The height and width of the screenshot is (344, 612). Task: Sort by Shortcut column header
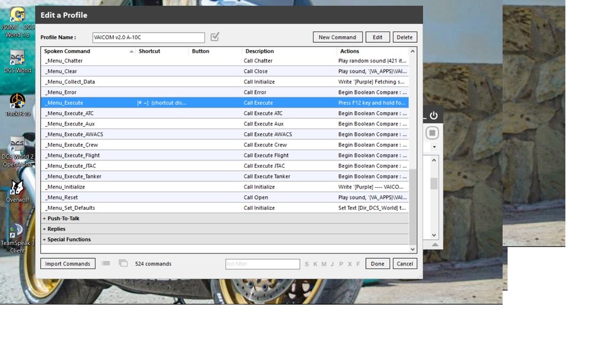(162, 51)
